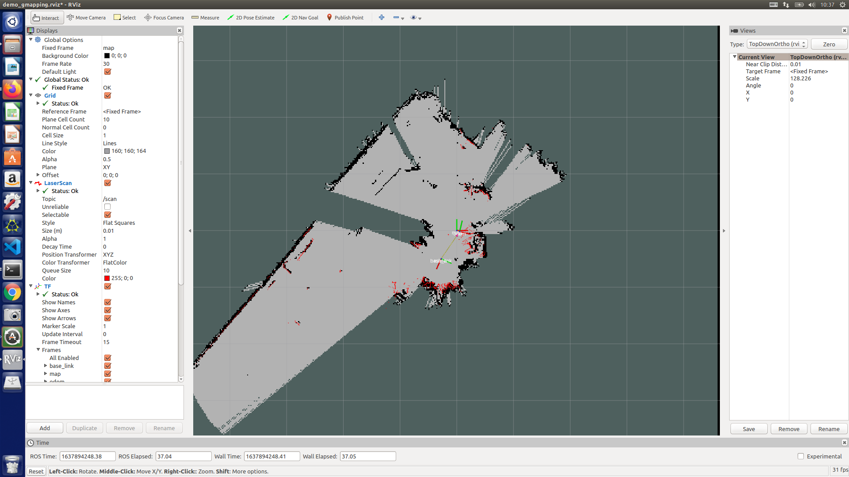
Task: Activate the Move Camera tool
Action: (x=86, y=18)
